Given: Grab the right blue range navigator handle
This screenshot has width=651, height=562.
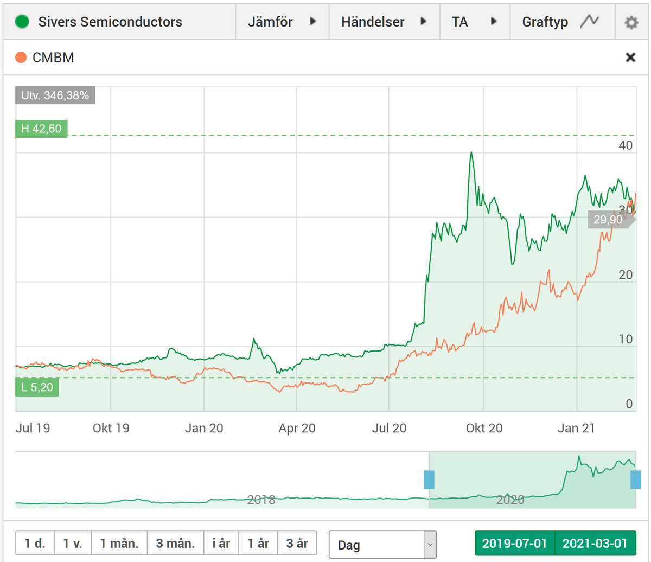Looking at the screenshot, I should 635,480.
